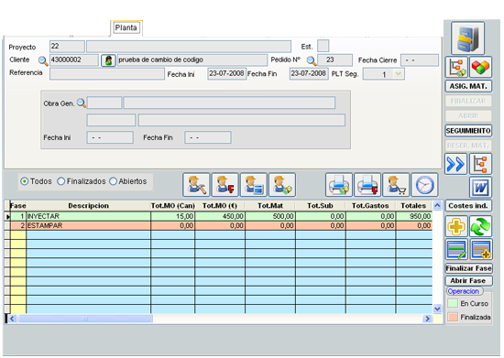Click the table scroll down arrow
This screenshot has width=504, height=358.
point(437,309)
